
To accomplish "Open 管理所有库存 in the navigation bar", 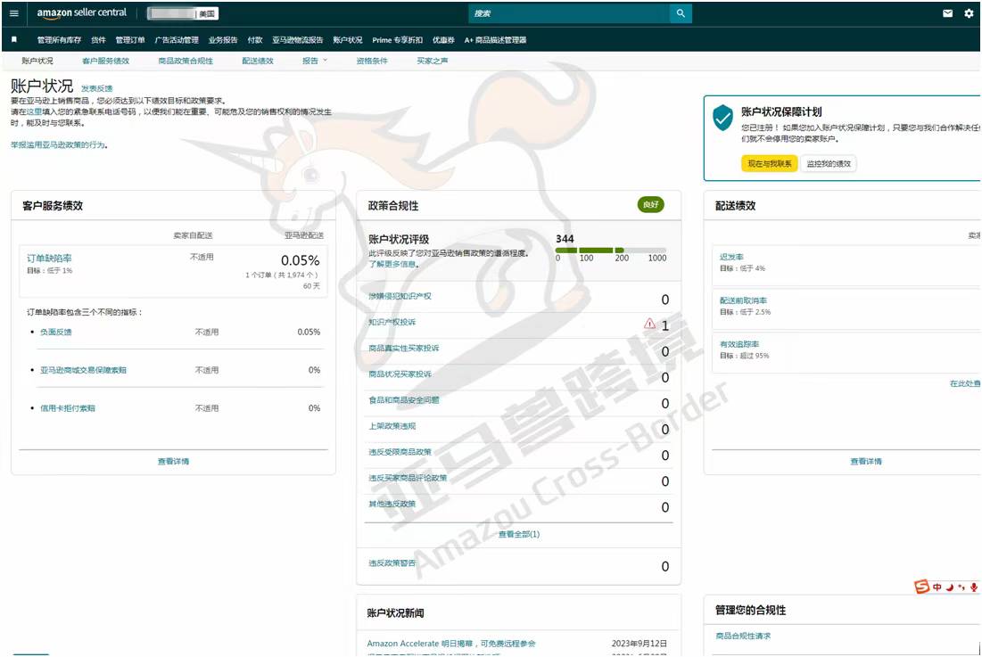I will (x=59, y=40).
